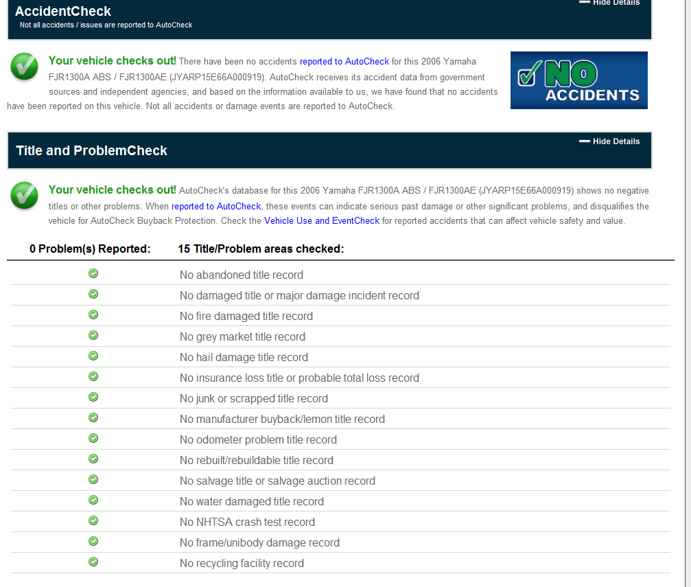Collapse Title and ProblemCheck via Hide Details
Viewport: 691px width, 587px height.
[x=609, y=141]
